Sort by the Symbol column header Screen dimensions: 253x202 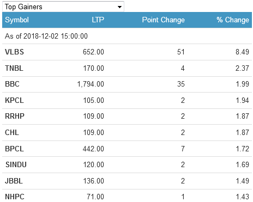(17, 20)
